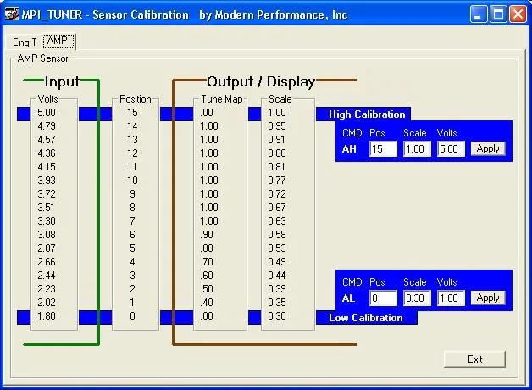Viewport: 532px width, 390px height.
Task: Select the AMP tab
Action: 58,41
